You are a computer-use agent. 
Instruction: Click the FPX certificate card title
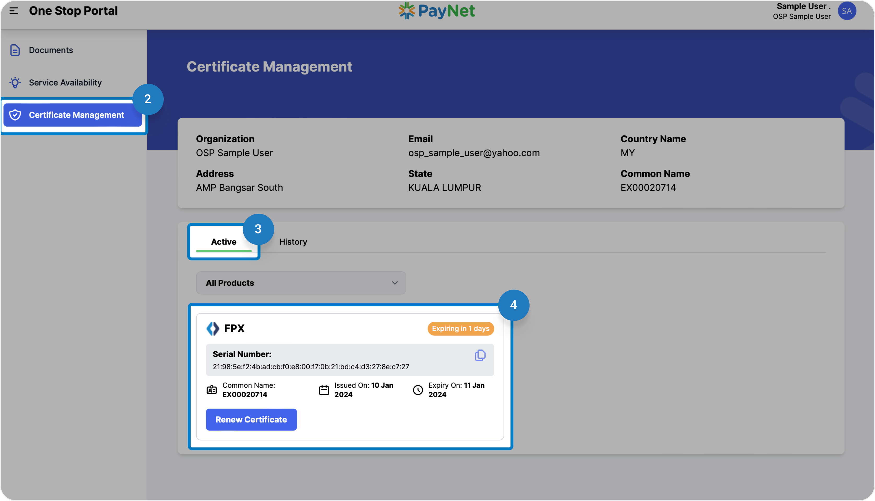[234, 329]
